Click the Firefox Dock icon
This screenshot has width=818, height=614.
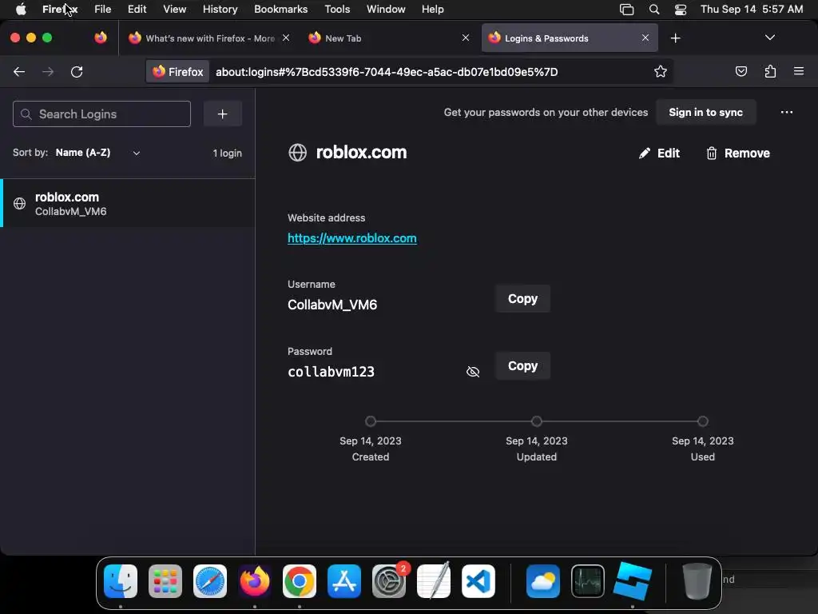click(x=255, y=581)
